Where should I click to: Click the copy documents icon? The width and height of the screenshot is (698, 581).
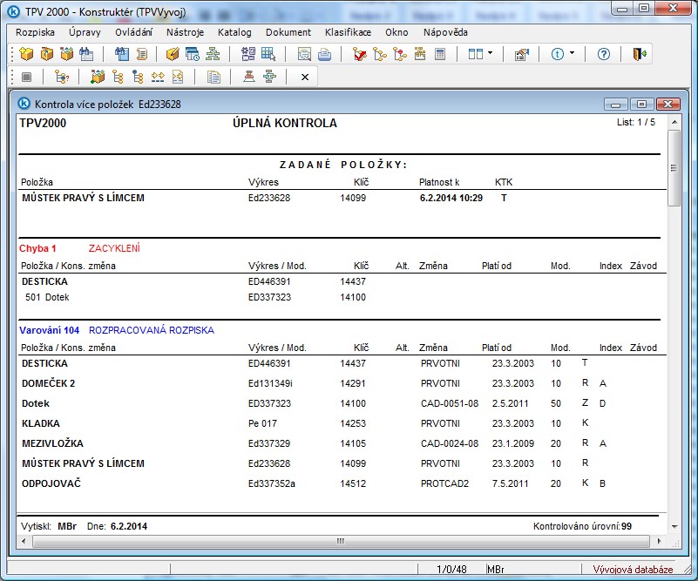[x=213, y=77]
